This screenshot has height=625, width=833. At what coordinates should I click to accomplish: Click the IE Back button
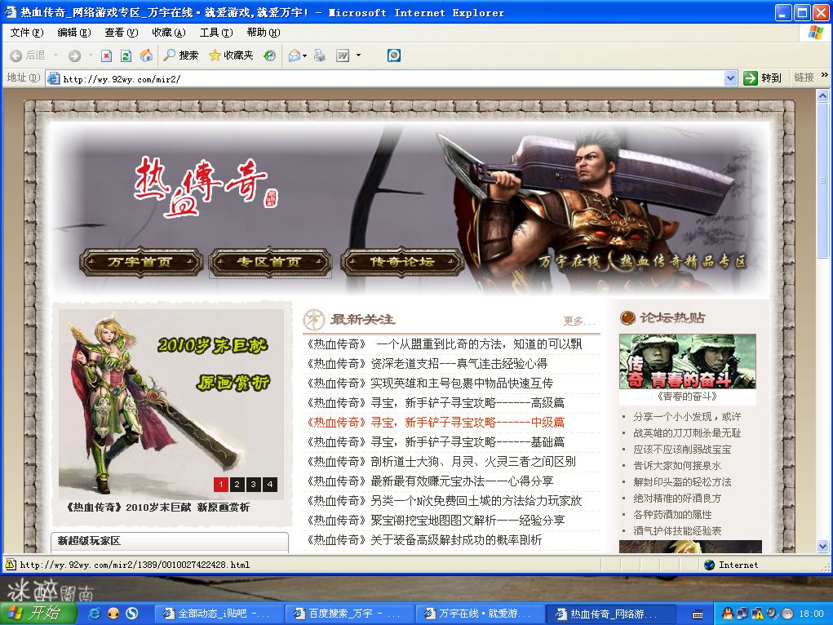(x=27, y=55)
